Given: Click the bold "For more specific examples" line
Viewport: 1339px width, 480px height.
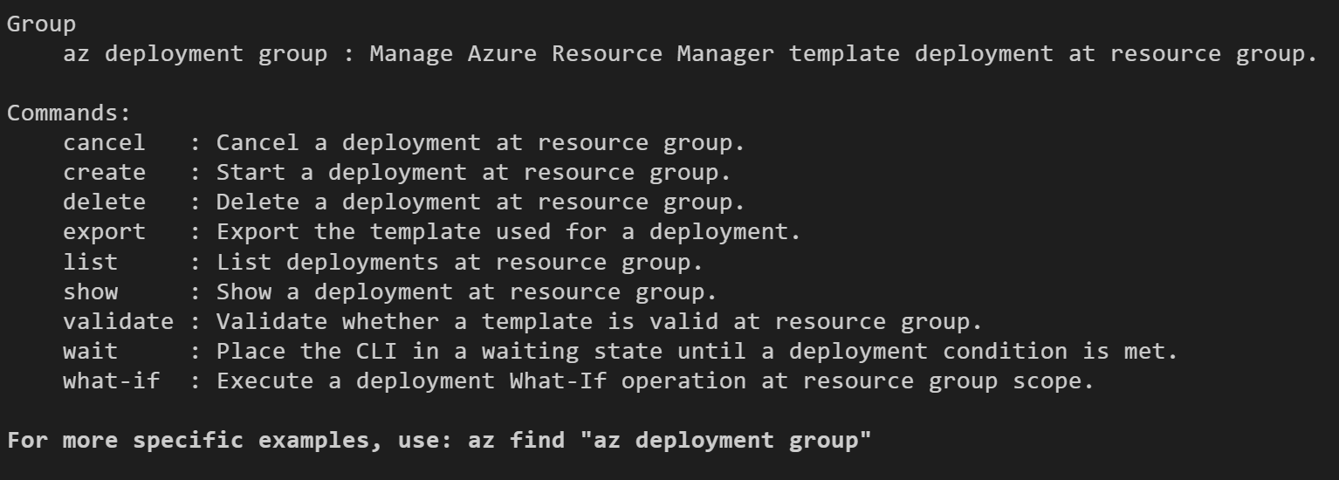Looking at the screenshot, I should 439,441.
